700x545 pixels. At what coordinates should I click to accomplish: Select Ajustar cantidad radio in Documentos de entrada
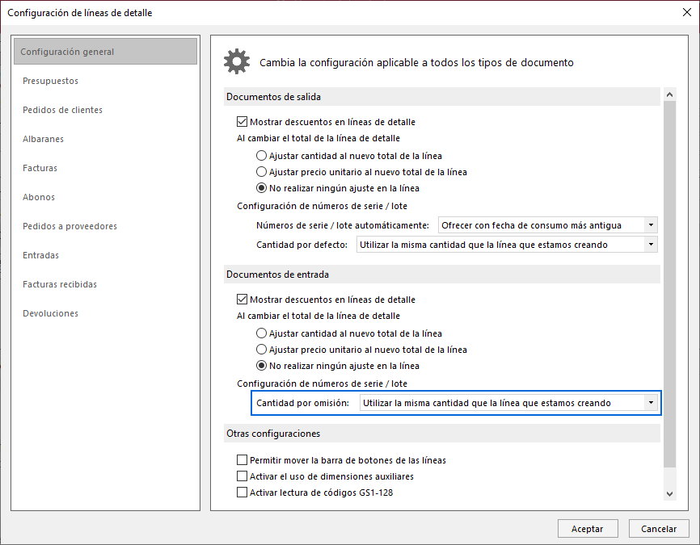[261, 333]
